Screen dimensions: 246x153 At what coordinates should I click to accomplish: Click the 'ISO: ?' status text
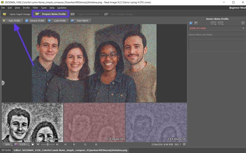178,144
